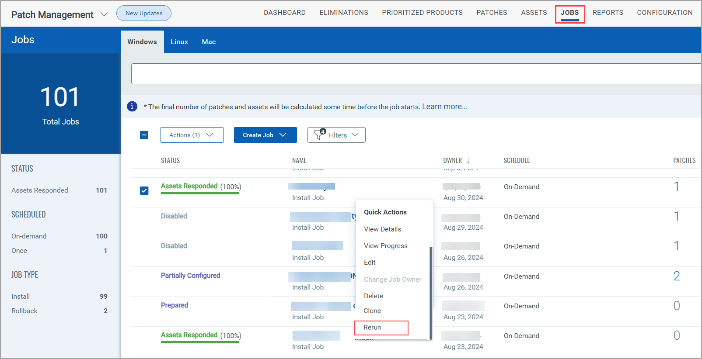The image size is (702, 359).
Task: Select Rerun in Quick Actions menu
Action: click(x=372, y=327)
